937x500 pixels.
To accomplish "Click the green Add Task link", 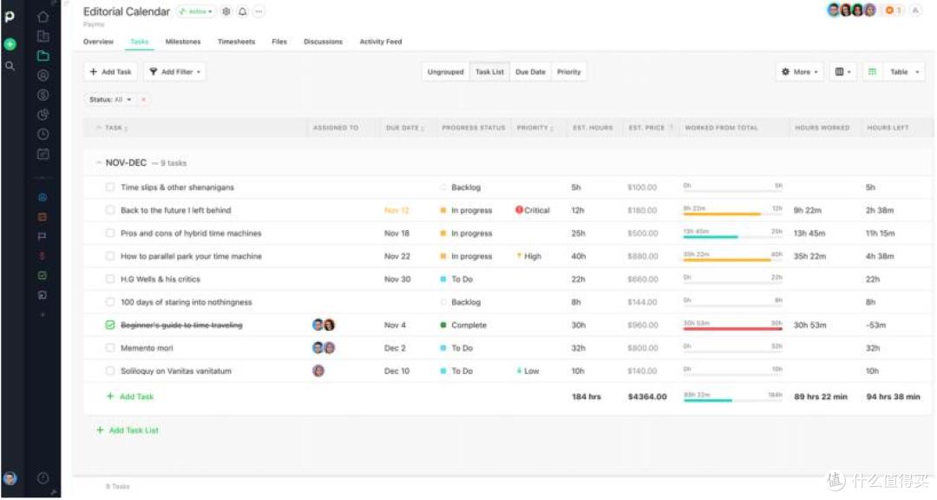I will pyautogui.click(x=130, y=397).
